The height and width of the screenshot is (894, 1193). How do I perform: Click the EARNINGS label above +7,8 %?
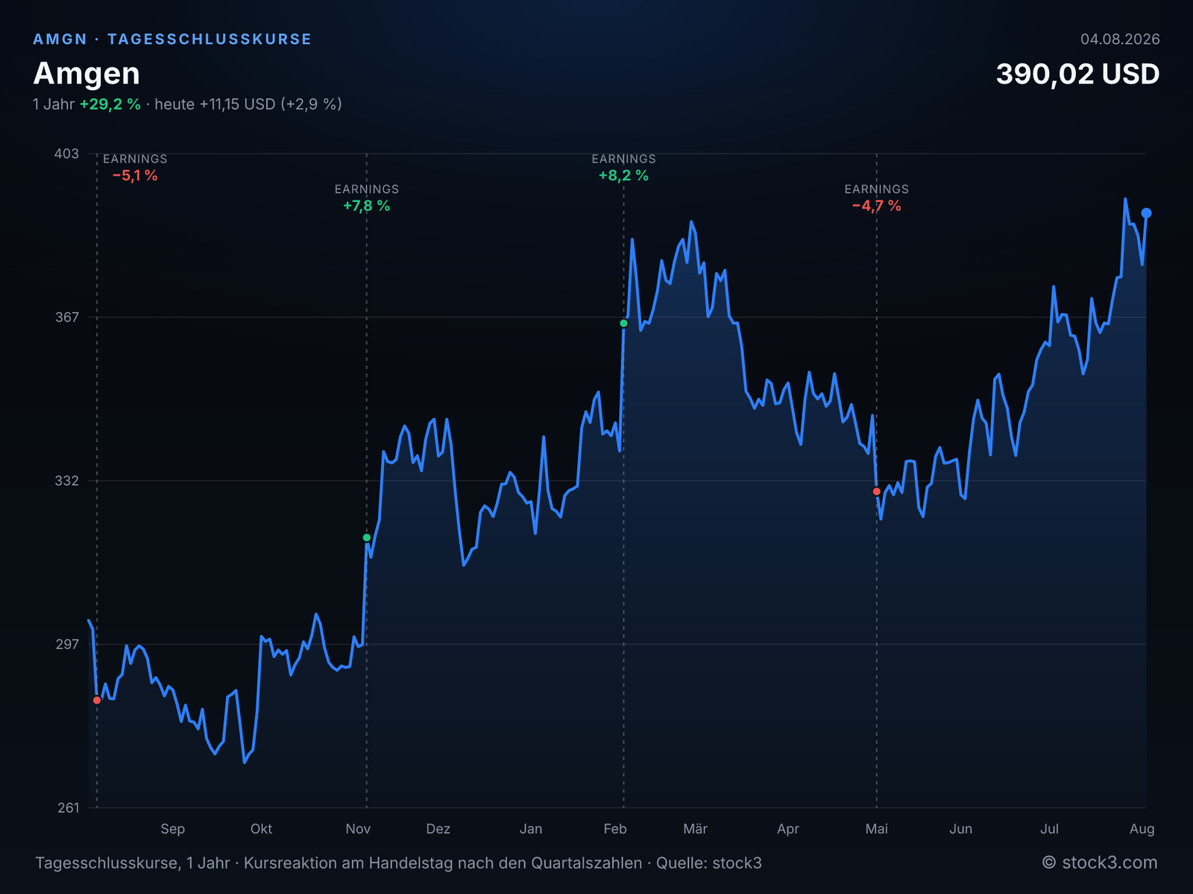[x=367, y=189]
